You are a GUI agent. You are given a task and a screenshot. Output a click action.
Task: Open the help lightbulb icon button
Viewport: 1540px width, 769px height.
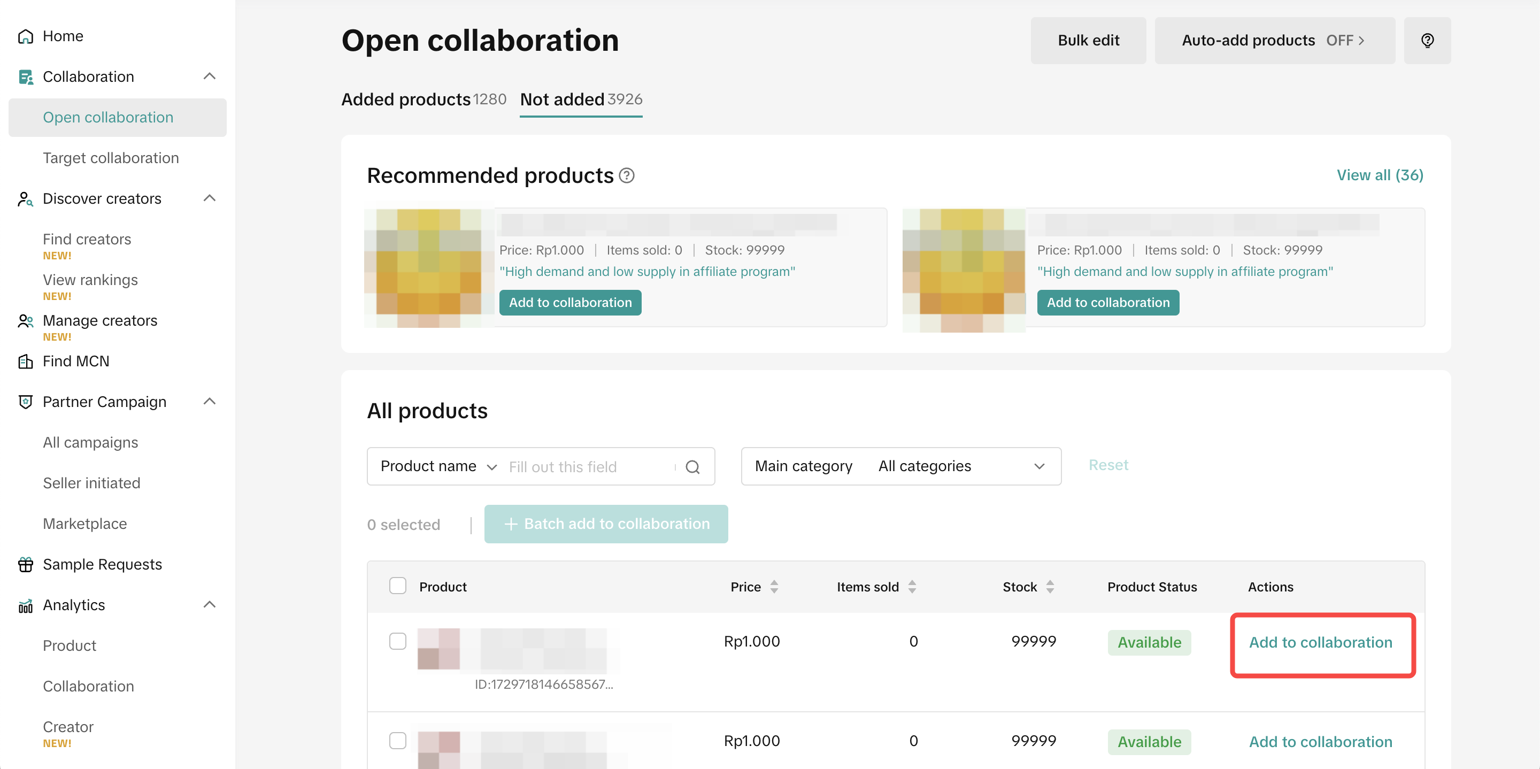coord(1427,41)
